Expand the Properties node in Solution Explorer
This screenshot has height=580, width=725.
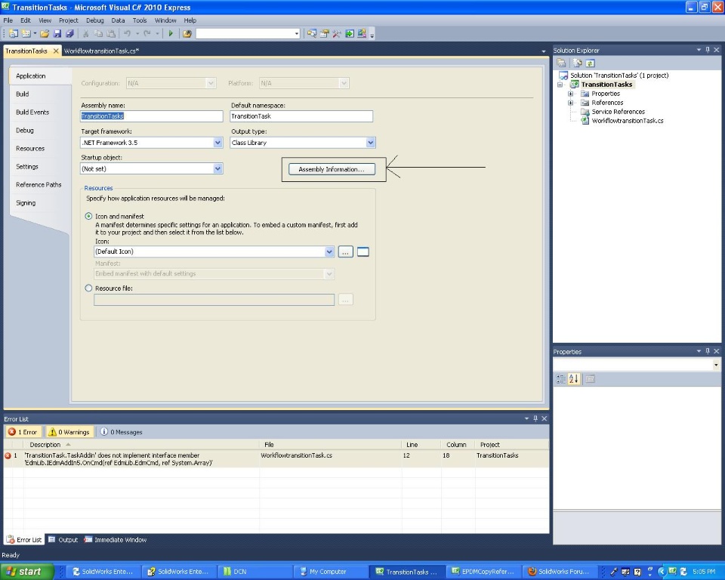tap(571, 94)
